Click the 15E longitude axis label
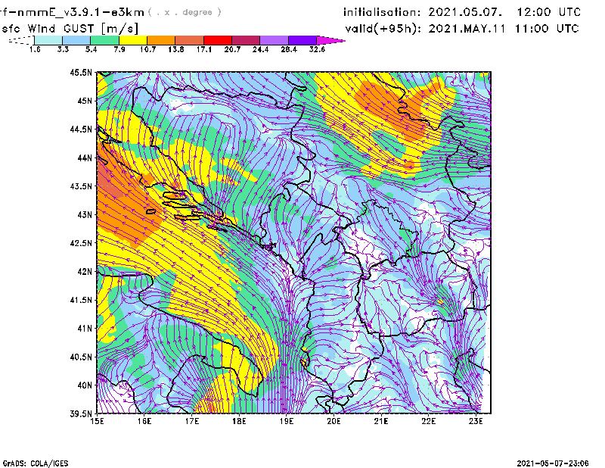605x468 pixels. coord(98,421)
